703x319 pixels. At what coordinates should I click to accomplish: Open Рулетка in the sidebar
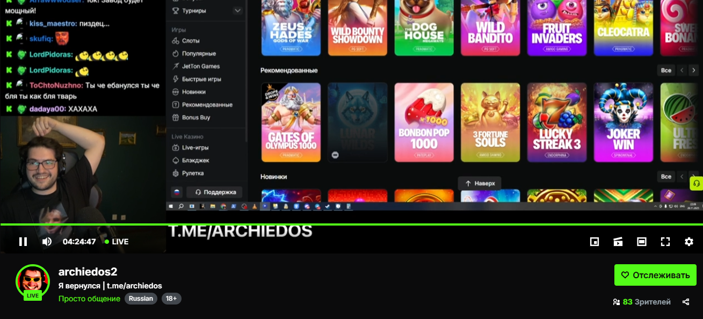tap(193, 173)
